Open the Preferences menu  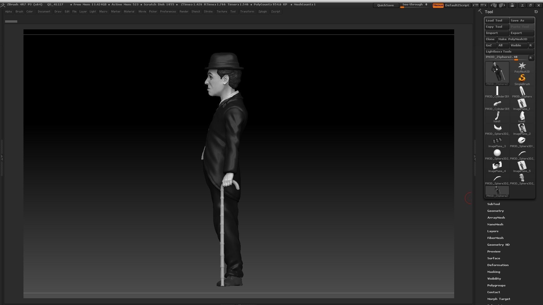pyautogui.click(x=168, y=12)
